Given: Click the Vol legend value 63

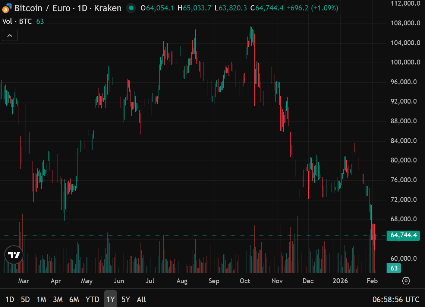Looking at the screenshot, I should 40,21.
